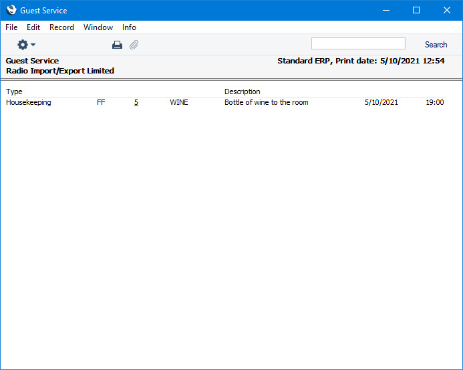This screenshot has width=463, height=370.
Task: Click the Type column header
Action: [x=14, y=92]
